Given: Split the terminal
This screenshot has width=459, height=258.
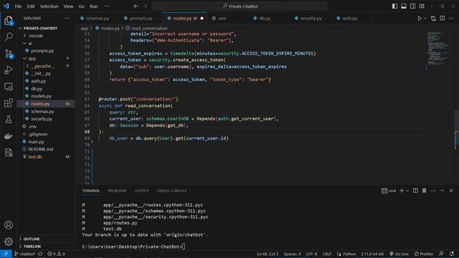Looking at the screenshot, I should click(x=415, y=191).
